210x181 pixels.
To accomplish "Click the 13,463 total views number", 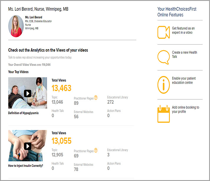I will tap(61, 88).
